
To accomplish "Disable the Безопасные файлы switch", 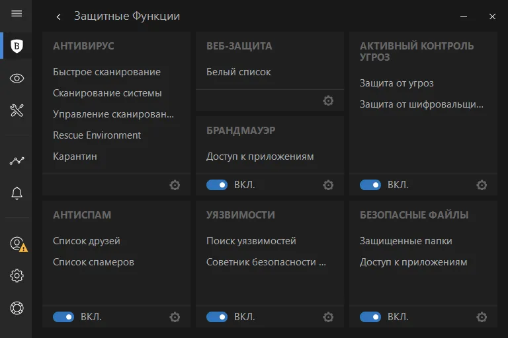I will point(370,317).
